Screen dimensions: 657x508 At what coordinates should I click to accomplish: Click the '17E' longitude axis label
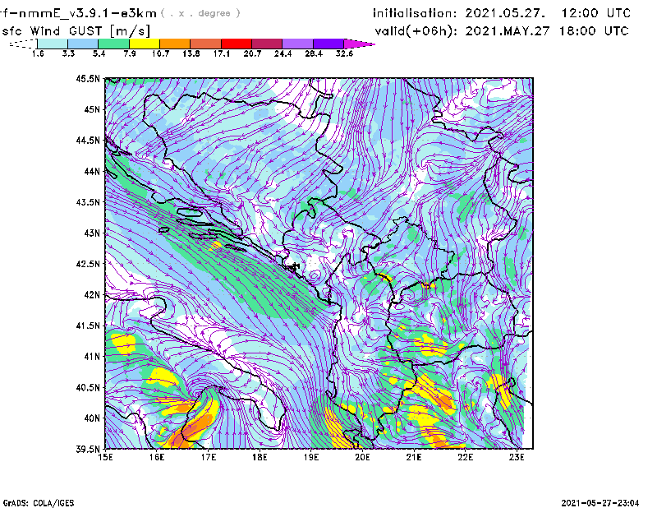coord(209,457)
